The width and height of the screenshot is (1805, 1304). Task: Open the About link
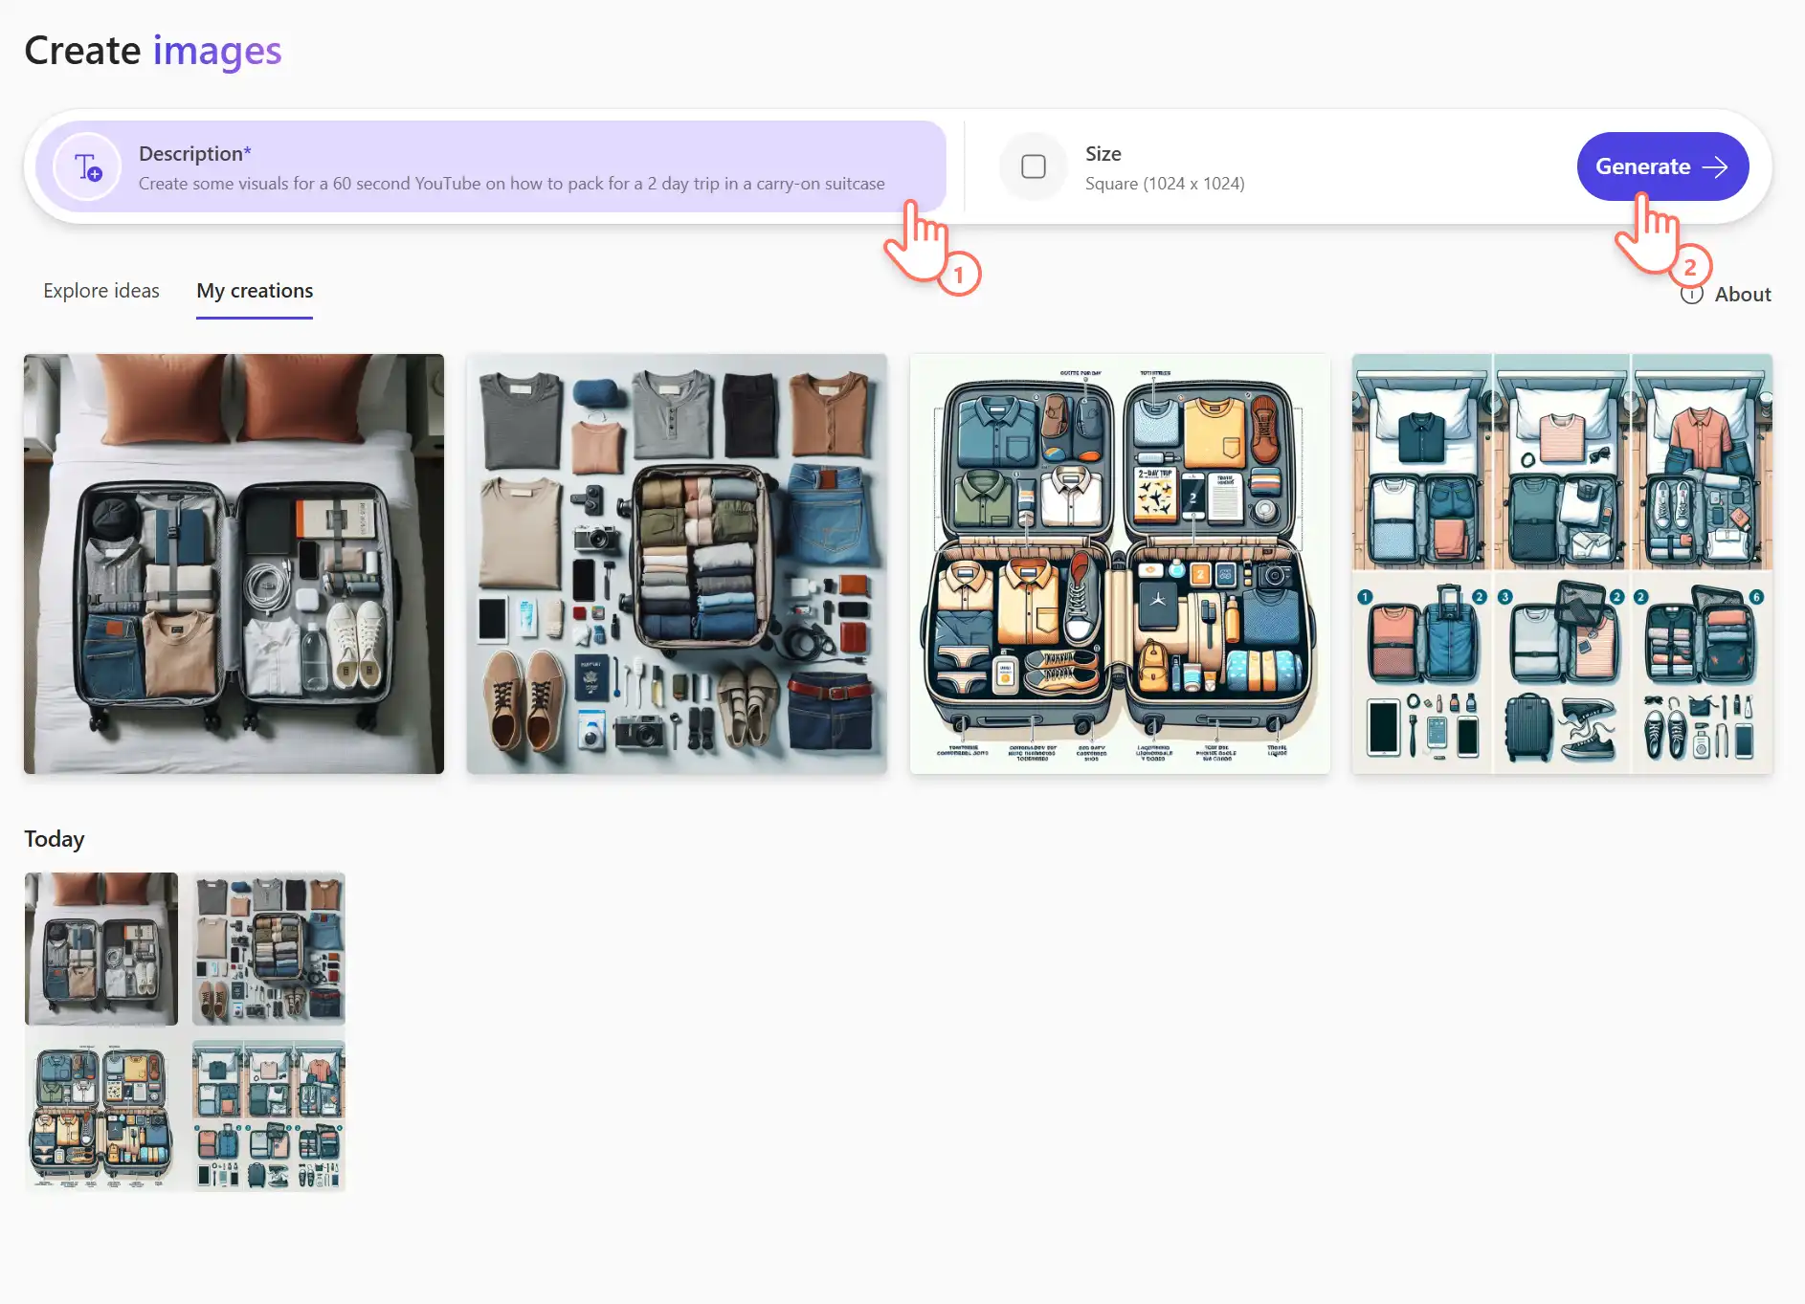1742,295
